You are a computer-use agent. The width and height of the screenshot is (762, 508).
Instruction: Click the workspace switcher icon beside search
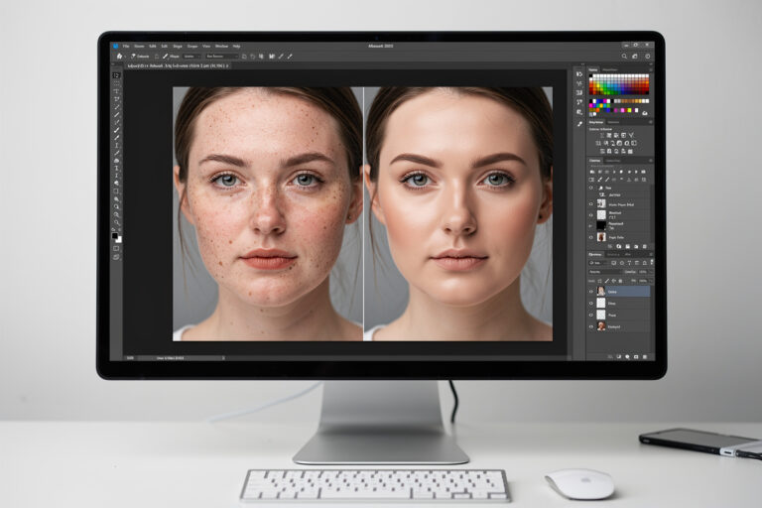[x=635, y=57]
